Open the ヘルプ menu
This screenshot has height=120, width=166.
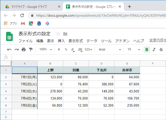[x=139, y=41]
